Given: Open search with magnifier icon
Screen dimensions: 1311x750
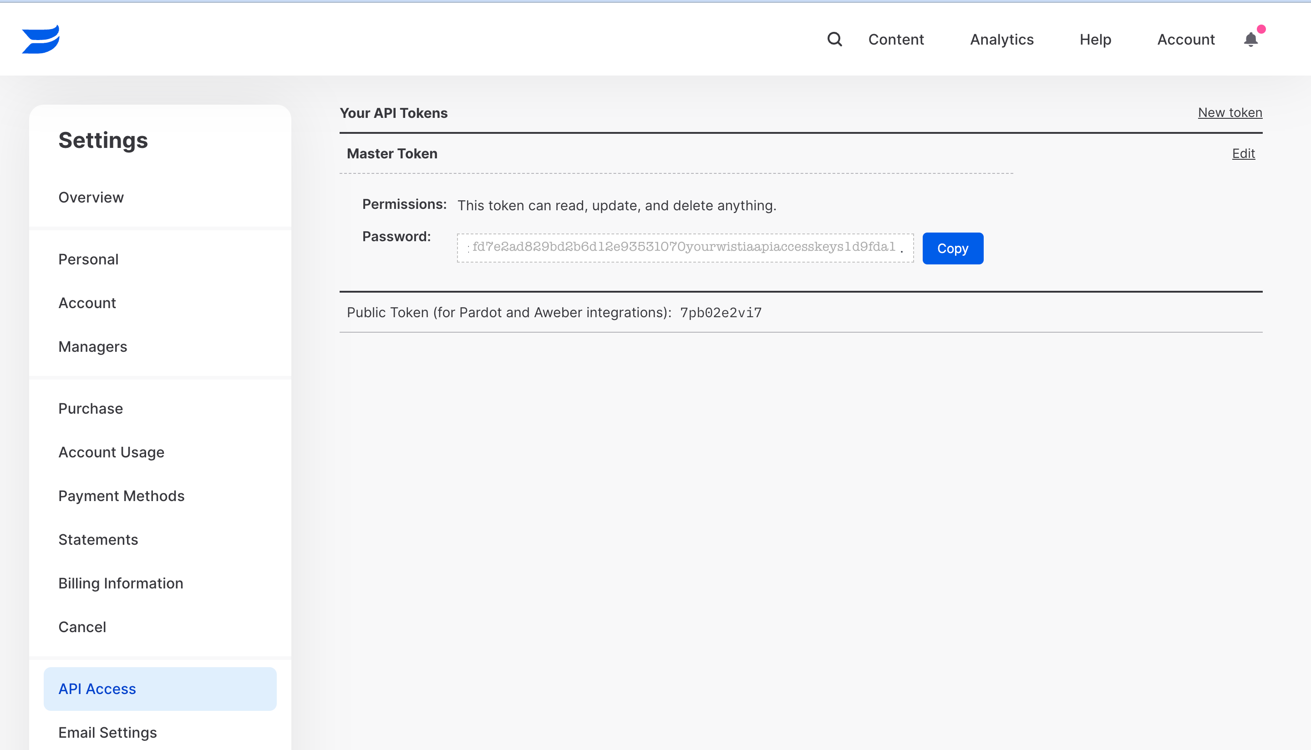Looking at the screenshot, I should coord(834,40).
